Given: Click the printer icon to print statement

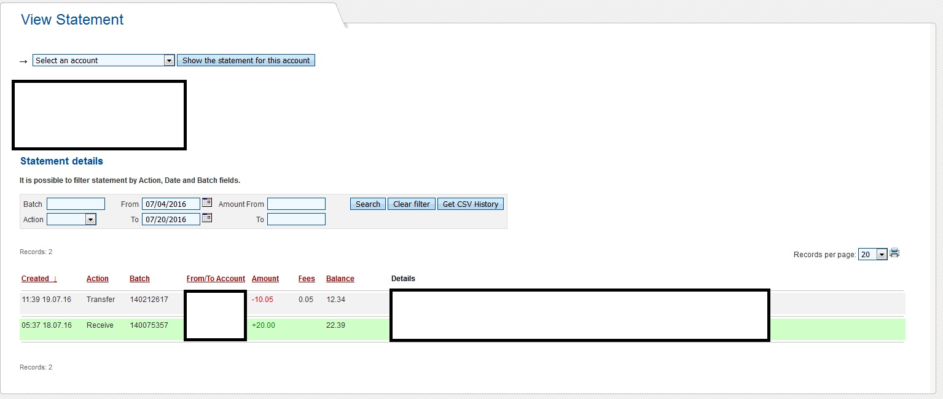Looking at the screenshot, I should point(894,254).
